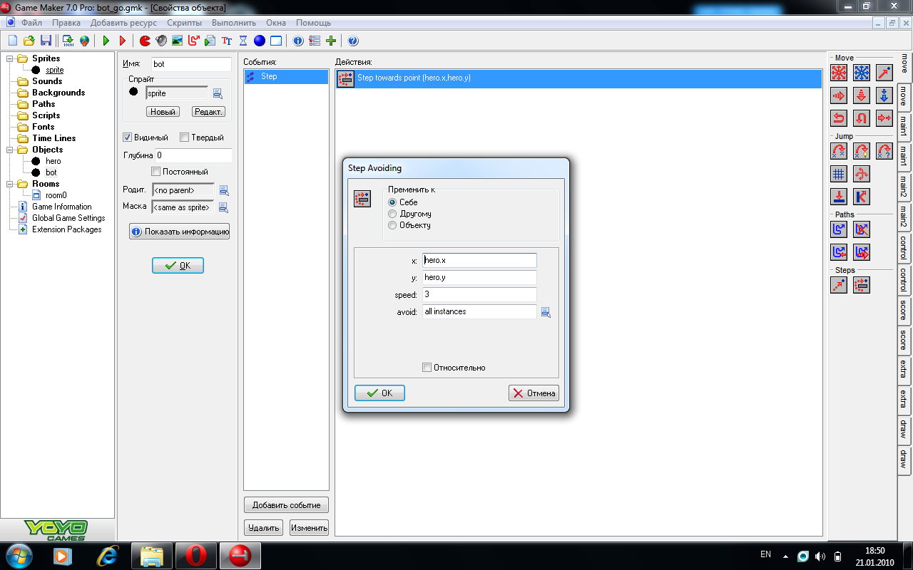
Task: Open the avoid options menu icon
Action: (x=546, y=312)
